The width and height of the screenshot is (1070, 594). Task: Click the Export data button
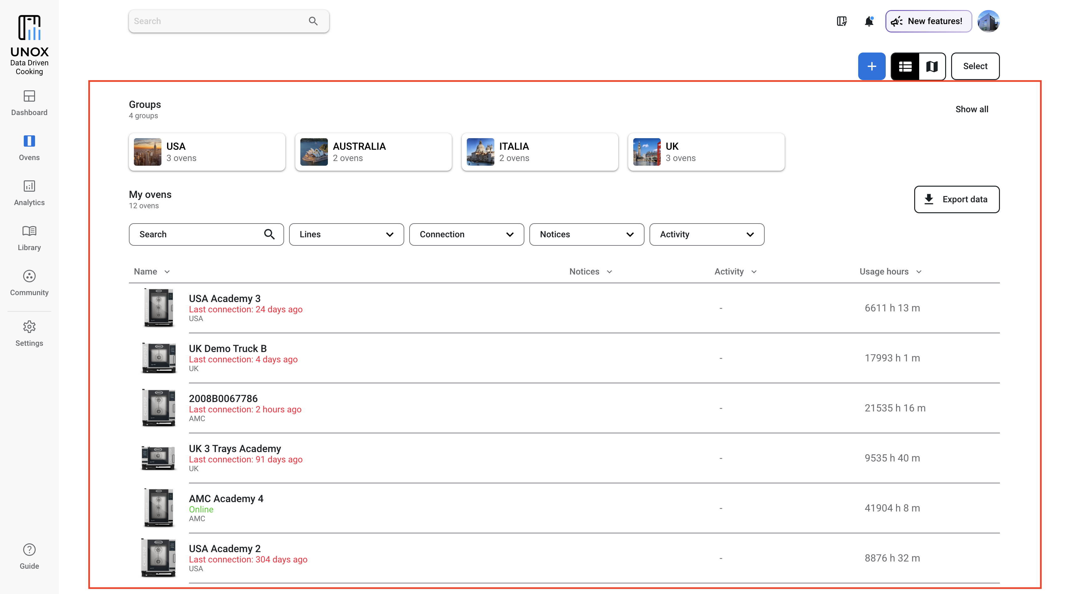pyautogui.click(x=956, y=199)
